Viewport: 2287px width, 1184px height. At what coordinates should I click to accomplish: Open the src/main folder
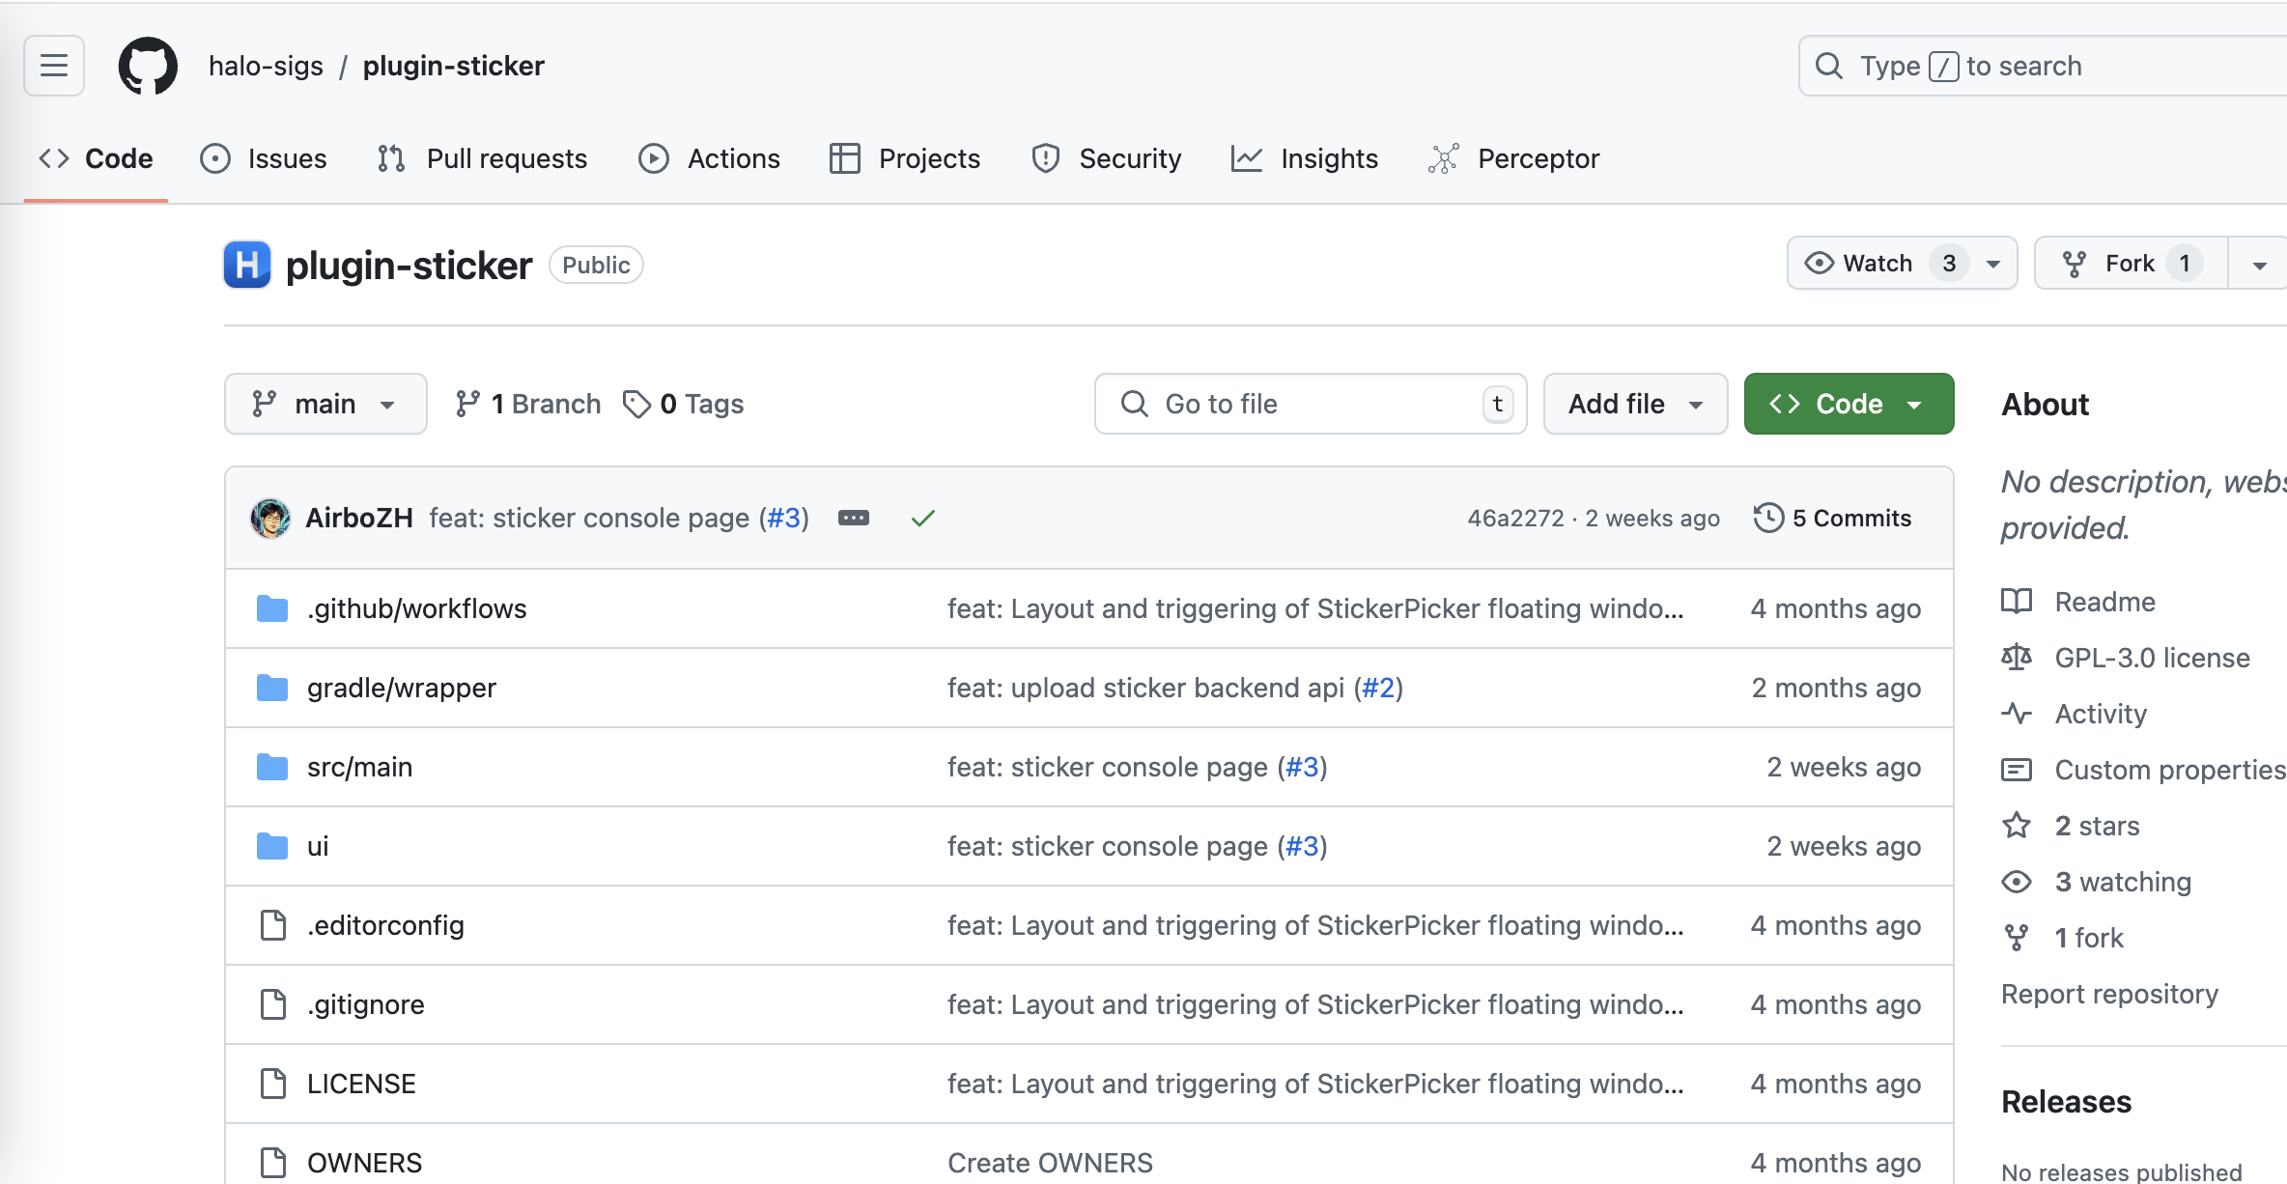(359, 767)
